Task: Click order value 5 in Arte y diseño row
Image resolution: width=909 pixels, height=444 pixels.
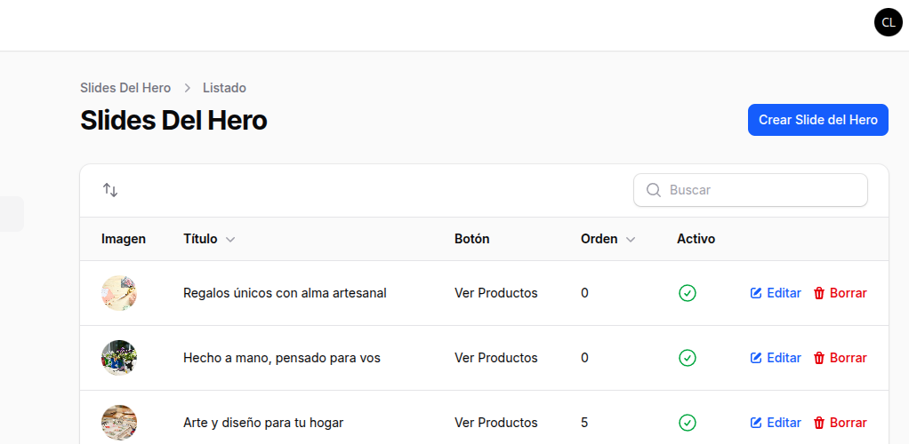Action: pos(584,423)
